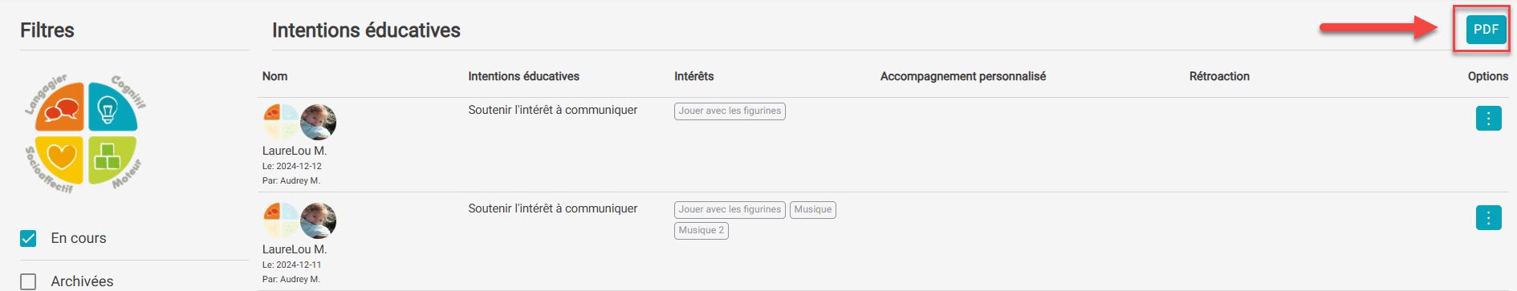Viewport: 1517px width, 291px height.
Task: Click child photo in first row
Action: pyautogui.click(x=318, y=122)
